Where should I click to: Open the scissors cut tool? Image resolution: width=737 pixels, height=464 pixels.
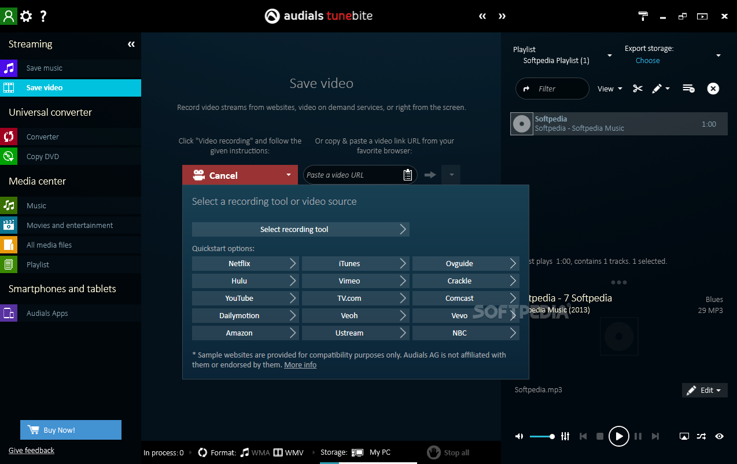(x=637, y=89)
